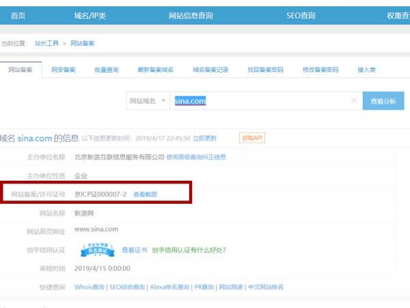The width and height of the screenshot is (410, 308).
Task: Clear the domain search box with X icon
Action: click(354, 101)
